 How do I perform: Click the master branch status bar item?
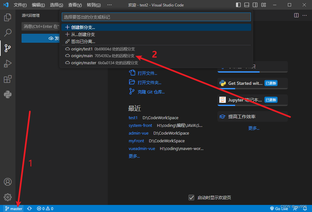14,208
